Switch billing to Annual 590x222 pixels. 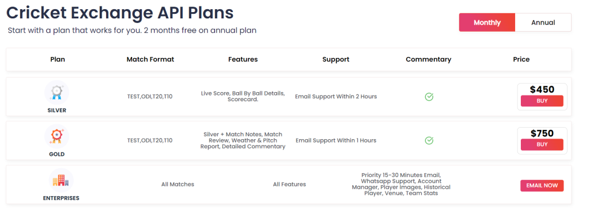(543, 22)
